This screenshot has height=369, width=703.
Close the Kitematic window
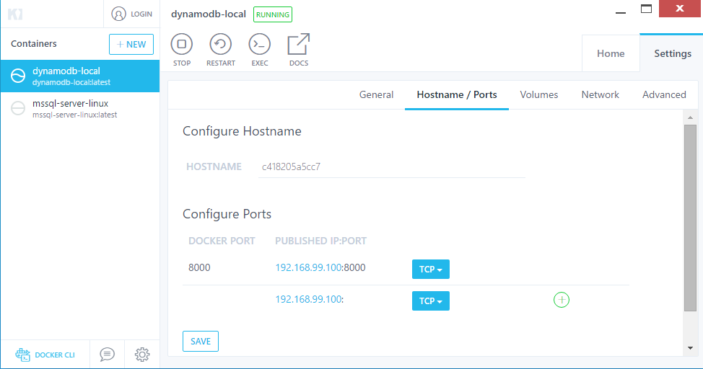(680, 9)
